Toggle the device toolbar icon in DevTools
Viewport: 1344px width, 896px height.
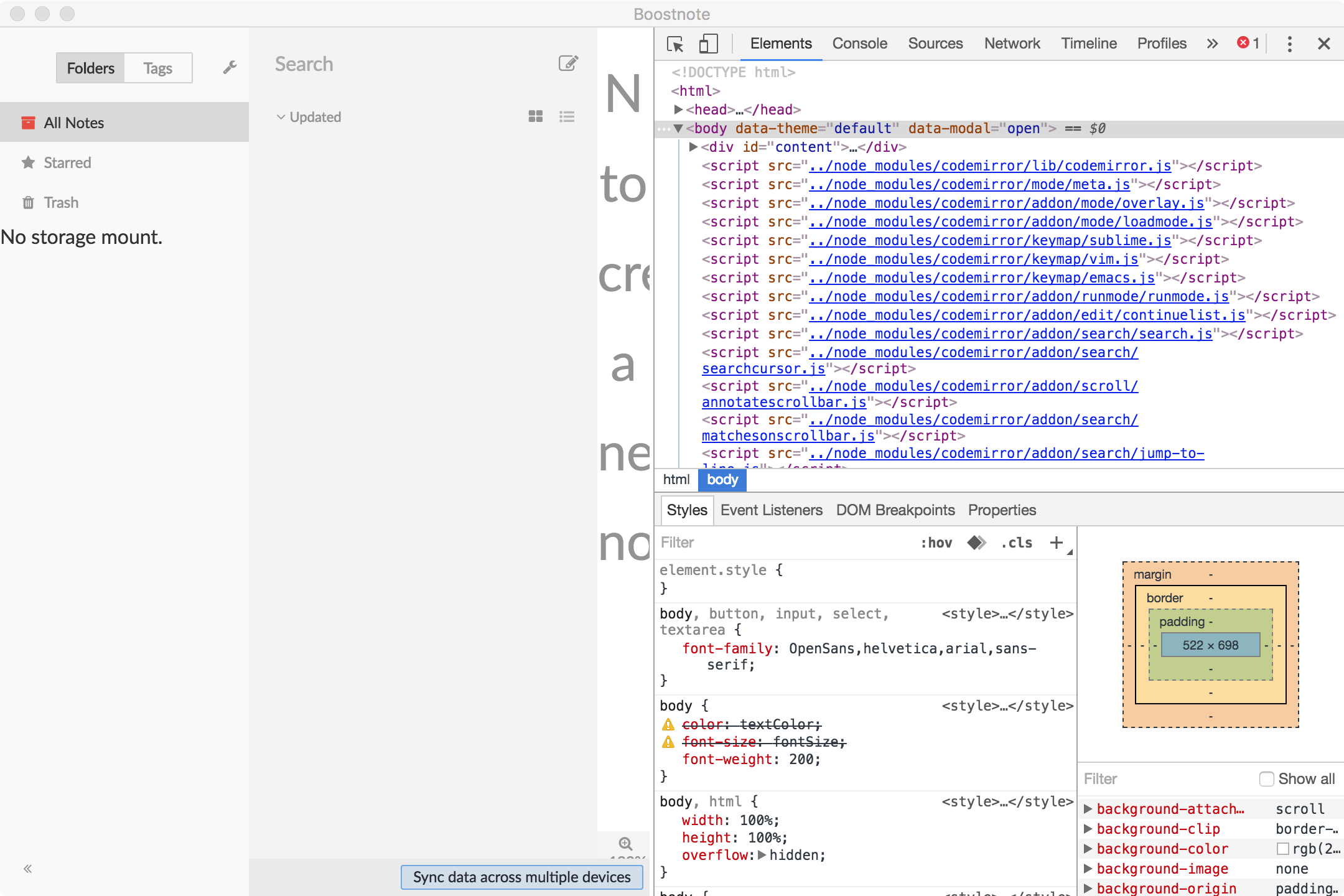click(x=708, y=44)
